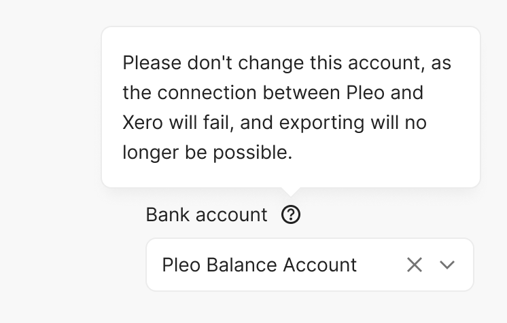
Task: Click the Bank account field label
Action: 207,215
